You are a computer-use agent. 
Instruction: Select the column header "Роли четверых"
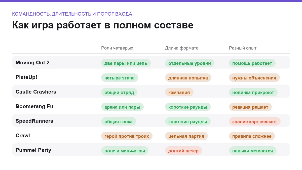117,48
